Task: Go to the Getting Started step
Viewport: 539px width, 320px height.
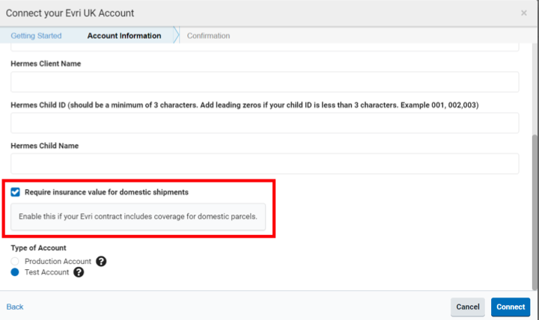Action: (x=36, y=36)
